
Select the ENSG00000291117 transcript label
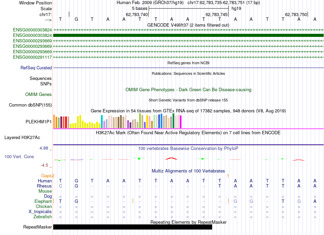(x=32, y=57)
